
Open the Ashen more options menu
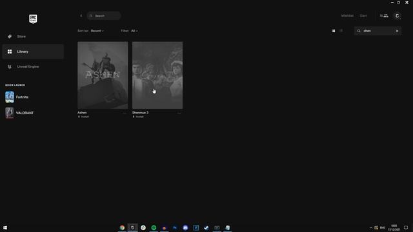(x=125, y=113)
